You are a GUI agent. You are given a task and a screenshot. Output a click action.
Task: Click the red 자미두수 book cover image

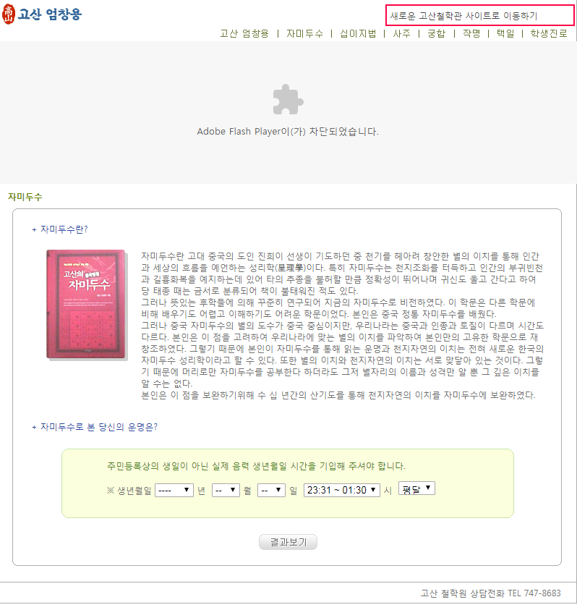[86, 304]
